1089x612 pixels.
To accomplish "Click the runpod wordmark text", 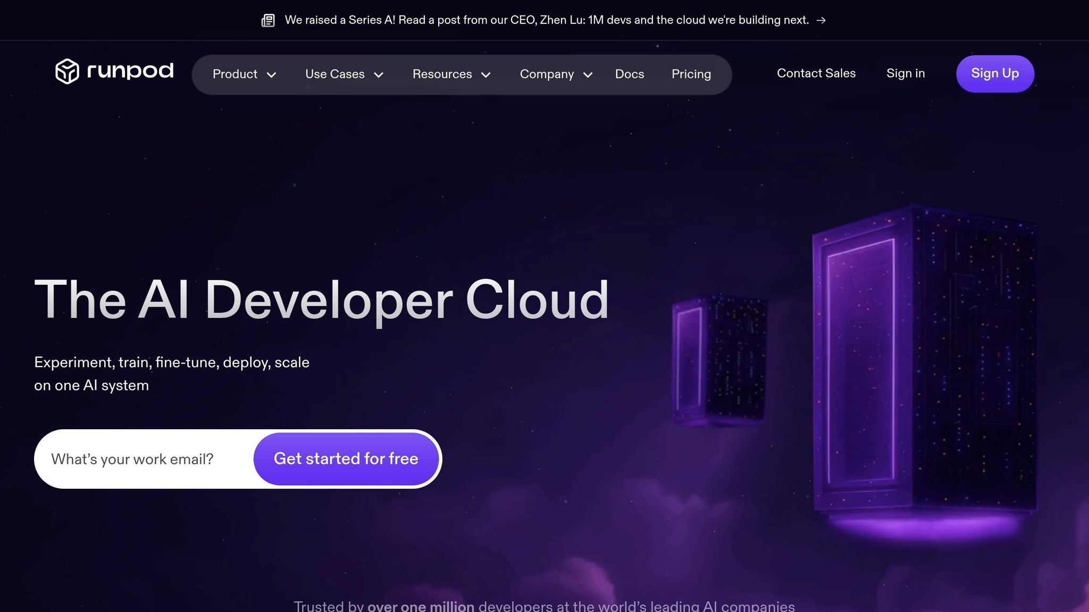I will pyautogui.click(x=130, y=71).
